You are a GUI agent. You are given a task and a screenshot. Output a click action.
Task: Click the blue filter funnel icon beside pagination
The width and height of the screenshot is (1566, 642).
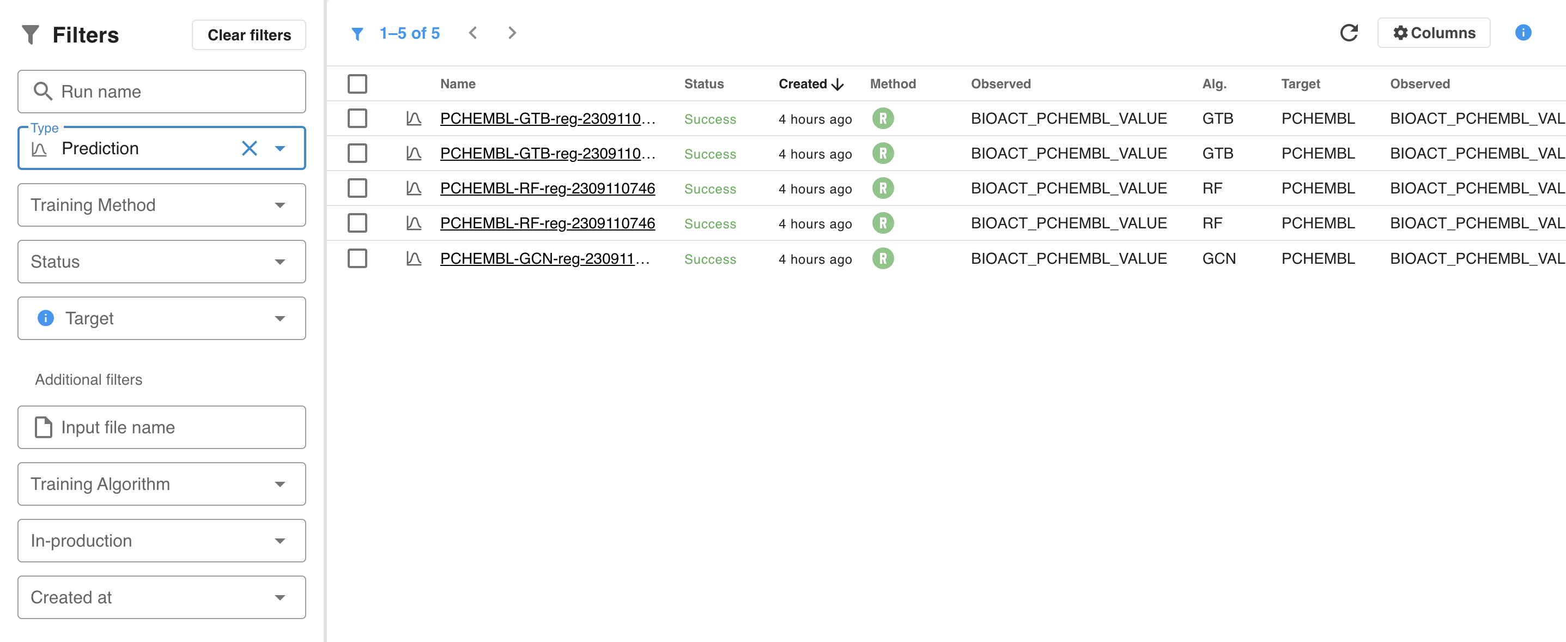(x=357, y=33)
